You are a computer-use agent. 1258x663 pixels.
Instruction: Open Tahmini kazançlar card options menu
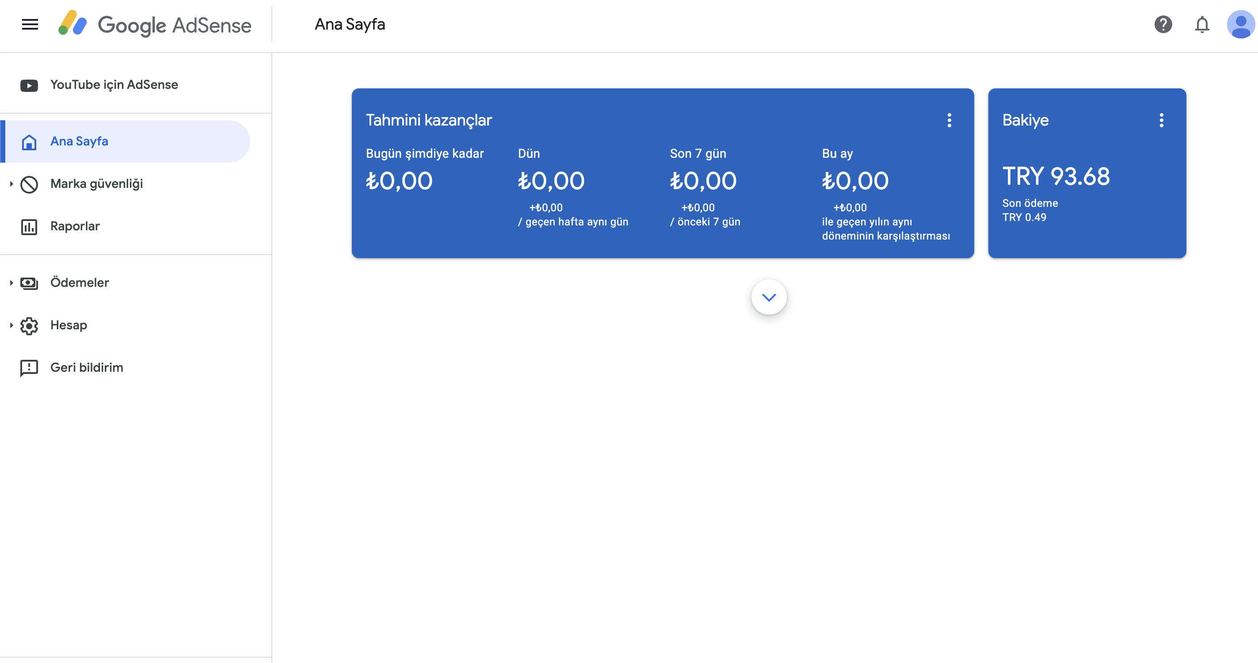[949, 120]
